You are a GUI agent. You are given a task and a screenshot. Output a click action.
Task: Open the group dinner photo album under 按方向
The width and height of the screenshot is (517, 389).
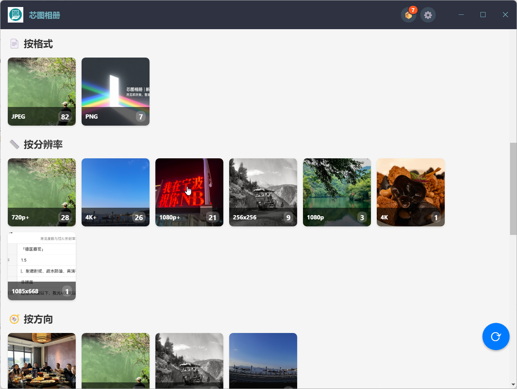[x=42, y=361]
